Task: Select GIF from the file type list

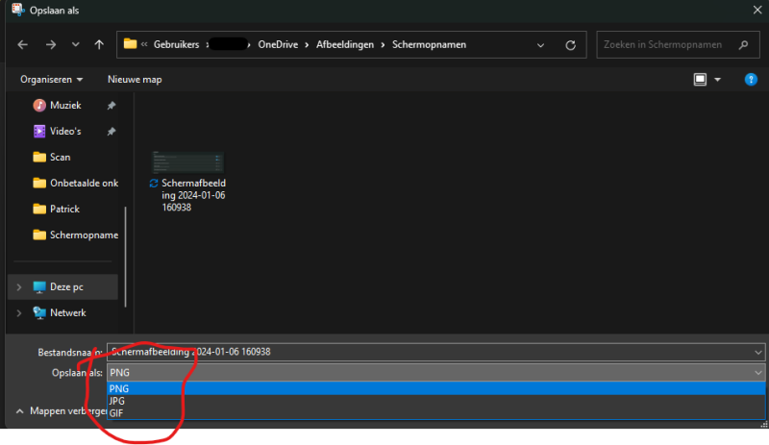Action: (x=116, y=411)
